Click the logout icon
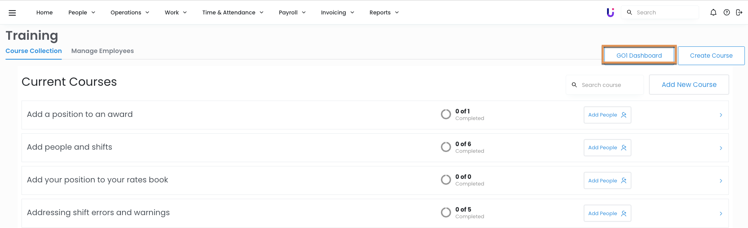748x228 pixels. 739,12
